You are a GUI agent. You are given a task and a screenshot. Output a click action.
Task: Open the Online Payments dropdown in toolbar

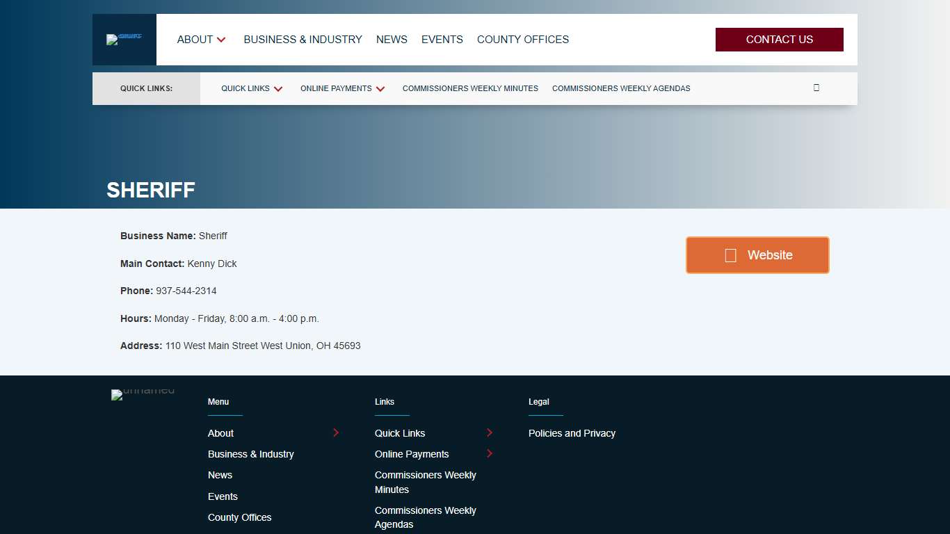342,88
